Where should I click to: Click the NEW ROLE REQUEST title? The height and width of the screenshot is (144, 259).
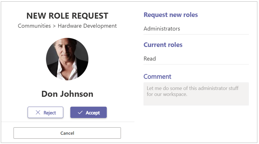68,16
